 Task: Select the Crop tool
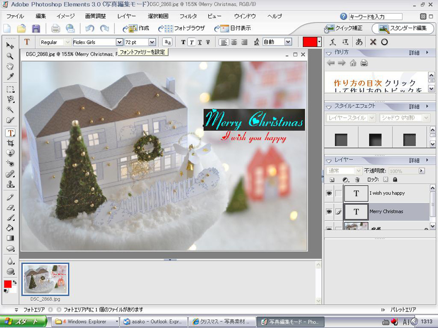point(10,143)
